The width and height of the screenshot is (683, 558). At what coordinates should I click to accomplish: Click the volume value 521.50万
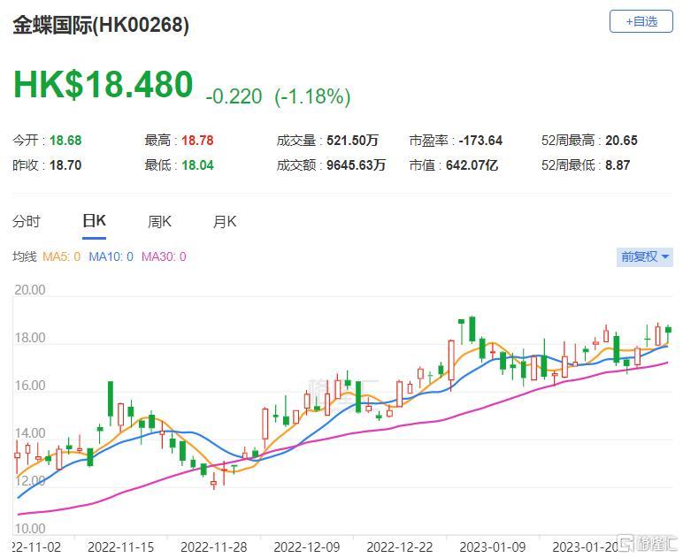click(352, 141)
